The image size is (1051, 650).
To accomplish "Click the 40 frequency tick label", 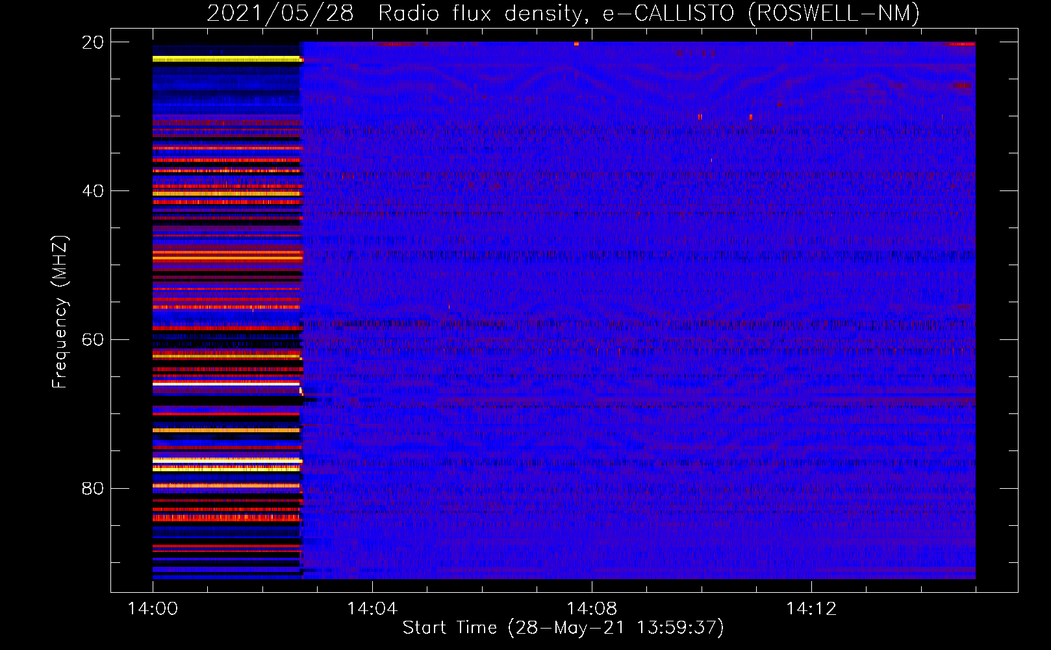I will click(93, 191).
